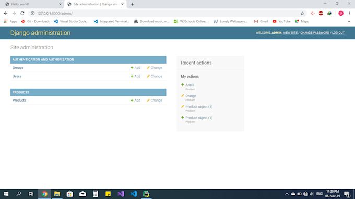Screen dimensions: 355x199
Task: Open VS Code from the taskbar
Action: tap(134, 194)
